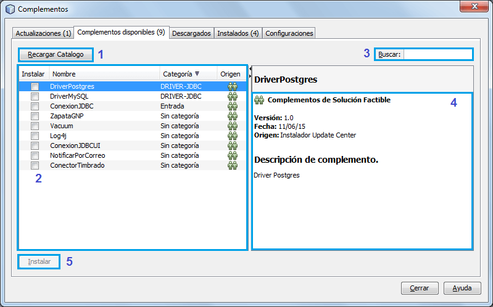The height and width of the screenshot is (307, 493).
Task: Click the origin icon in the ConexionJDBC row
Action: (x=232, y=106)
